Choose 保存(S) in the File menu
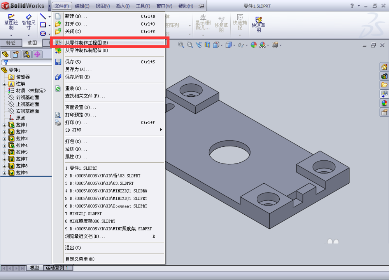 (109, 62)
